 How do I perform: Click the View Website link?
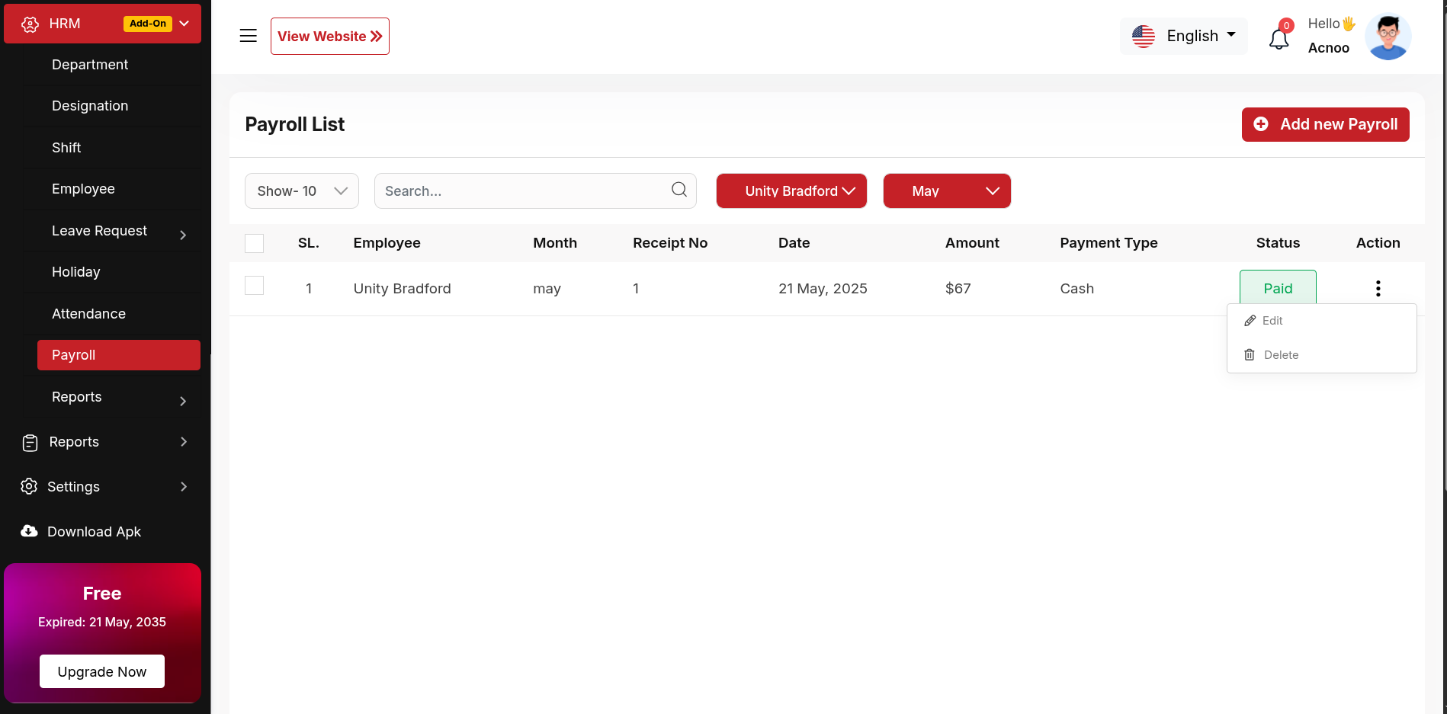tap(329, 37)
